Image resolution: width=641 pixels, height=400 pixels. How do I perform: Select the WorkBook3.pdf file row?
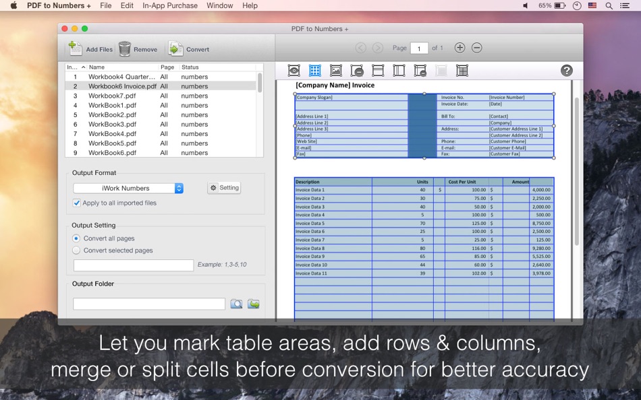click(x=161, y=124)
